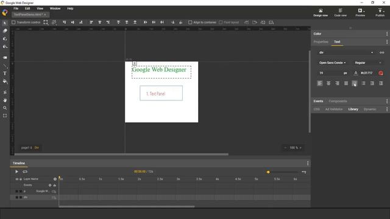This screenshot has width=390, height=219.
Task: Click align bottom edges toolbar icon
Action: point(81,23)
